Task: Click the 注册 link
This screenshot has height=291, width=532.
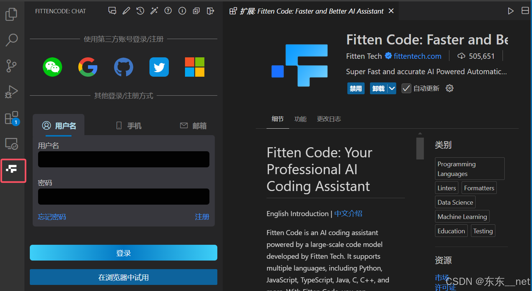Action: [202, 217]
